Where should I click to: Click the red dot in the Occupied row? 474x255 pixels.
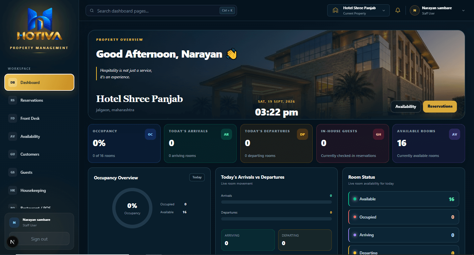[x=355, y=217]
